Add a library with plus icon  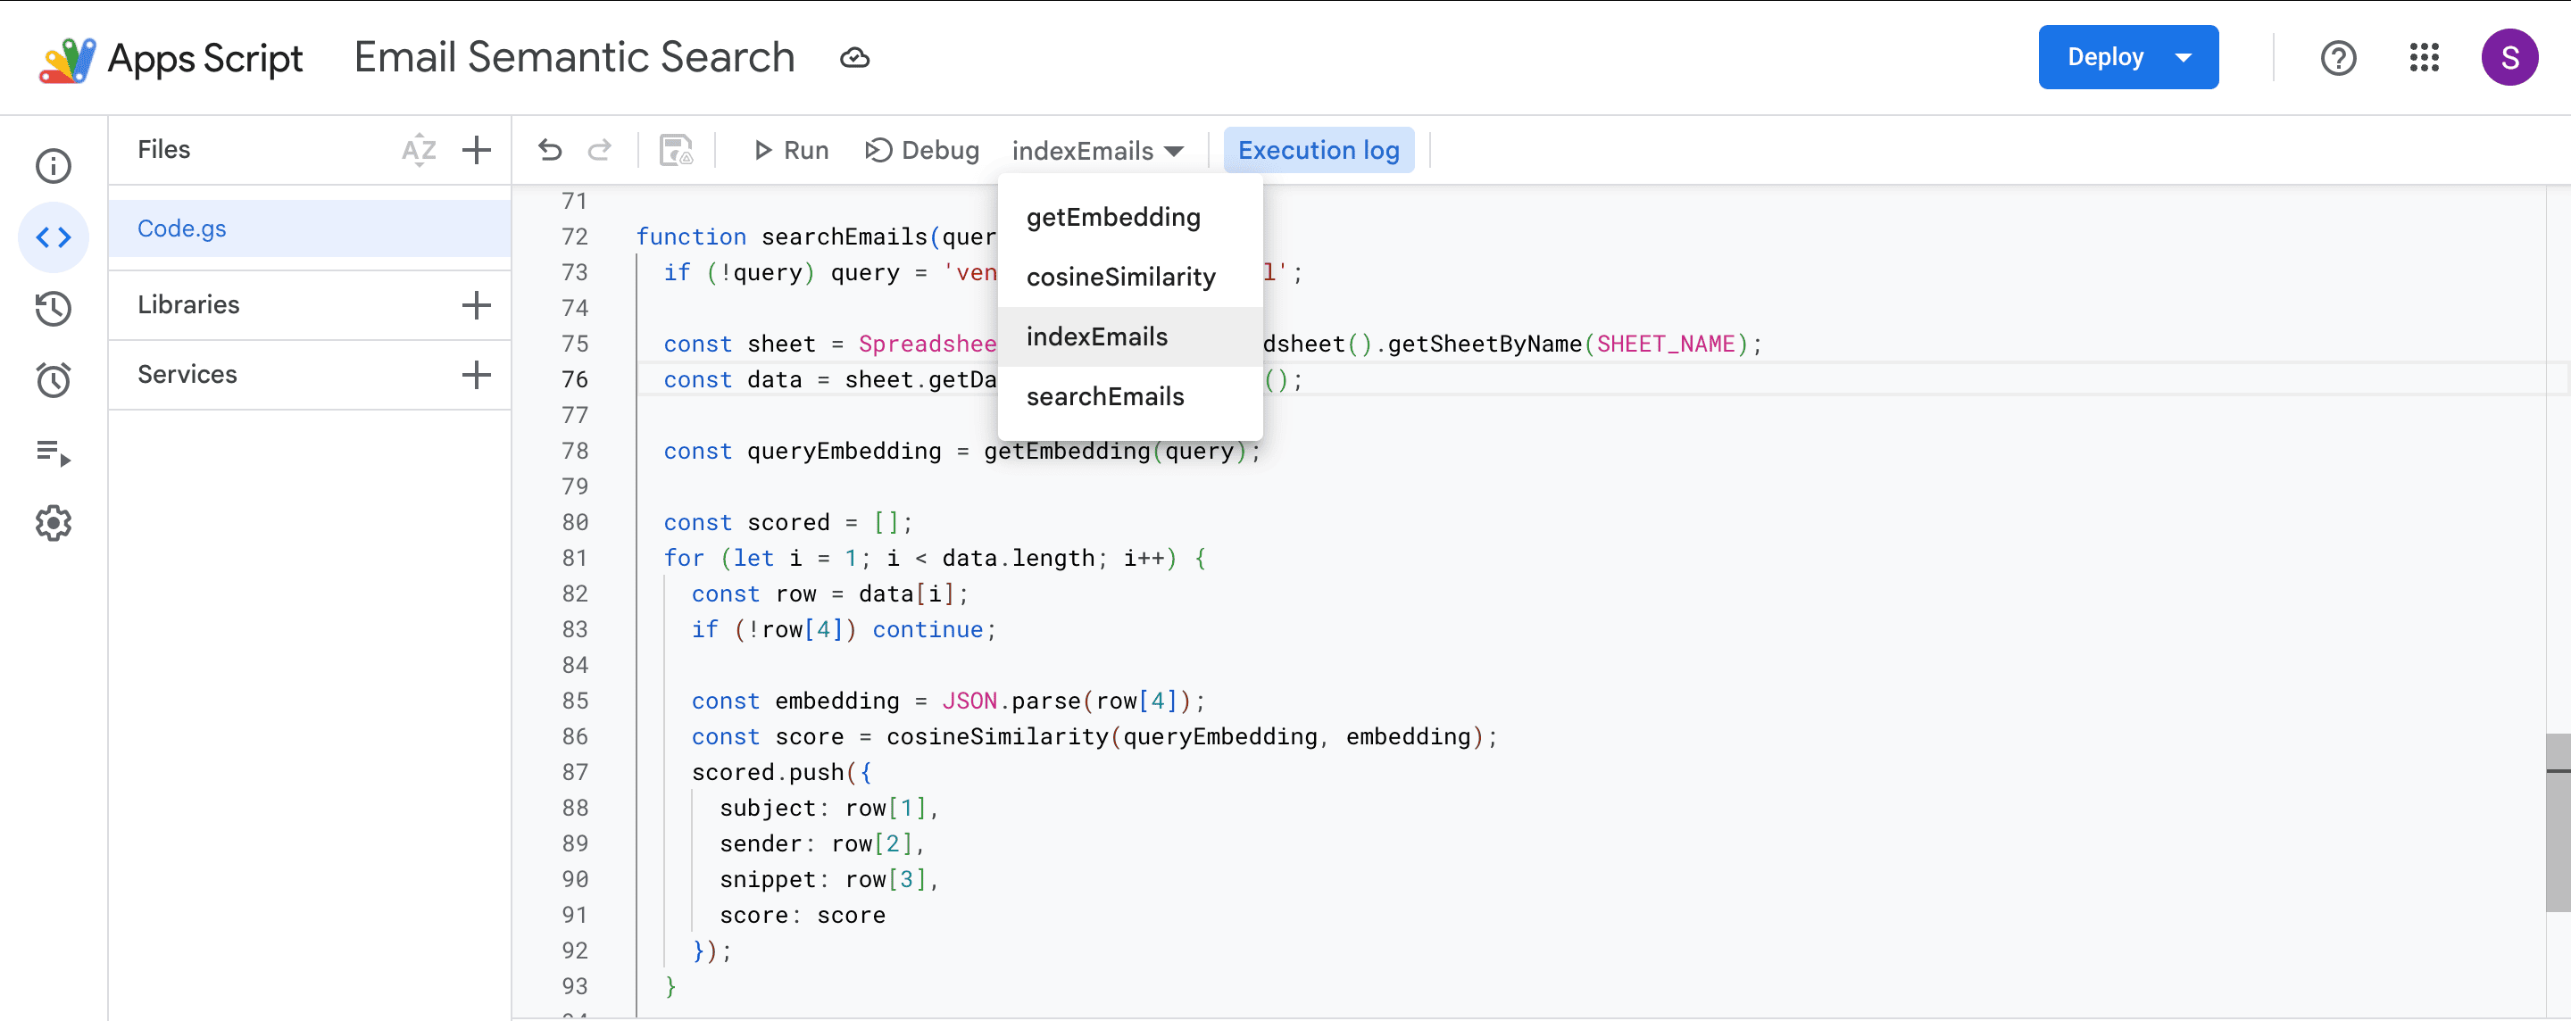point(477,304)
